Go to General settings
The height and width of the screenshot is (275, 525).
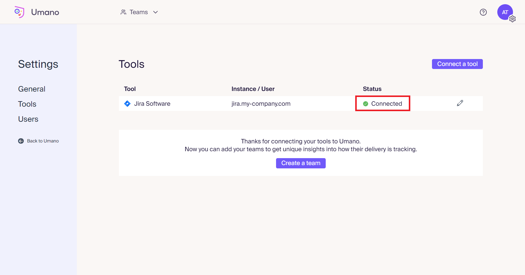[32, 89]
